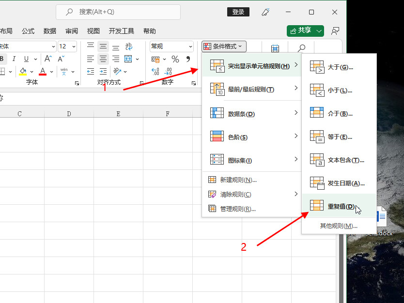Decrease indent
This screenshot has height=303, width=404.
[x=91, y=71]
